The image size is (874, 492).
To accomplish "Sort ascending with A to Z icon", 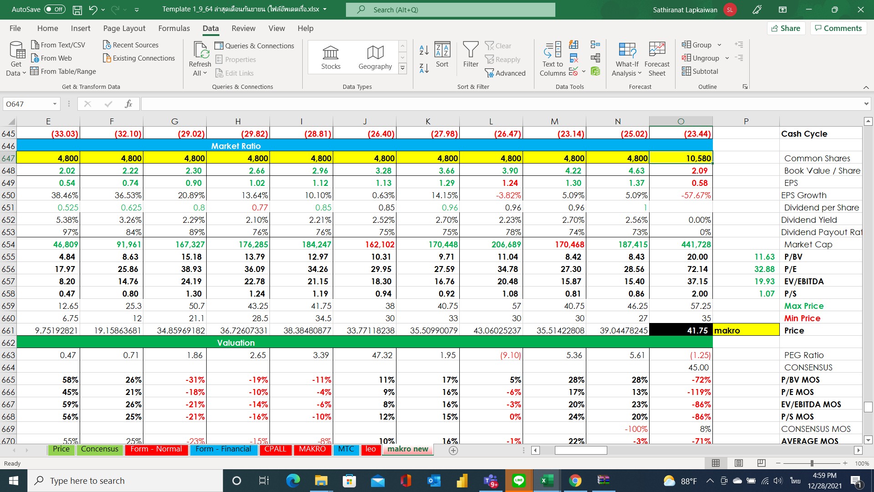I will pyautogui.click(x=424, y=50).
